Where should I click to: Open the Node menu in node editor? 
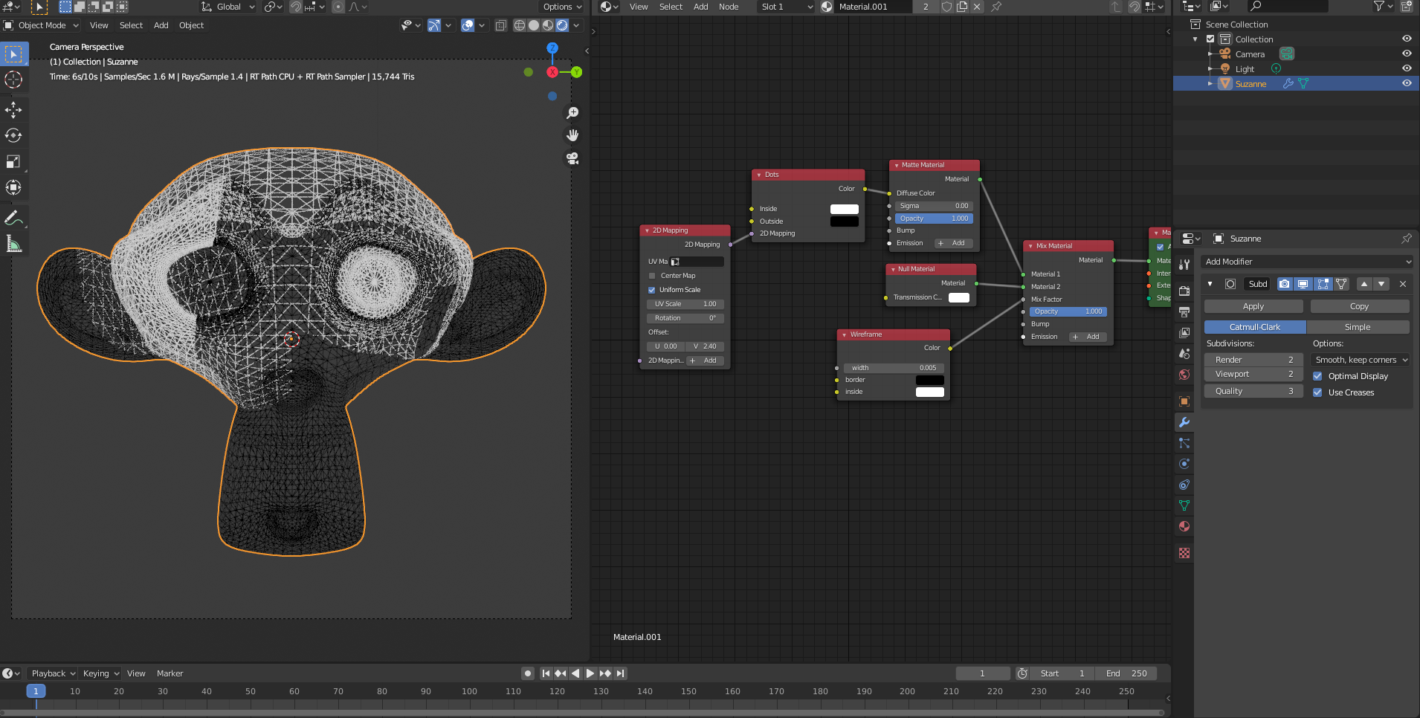(728, 7)
